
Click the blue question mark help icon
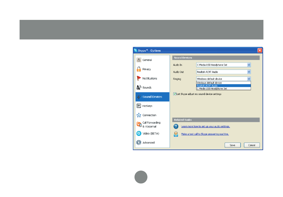pos(176,126)
